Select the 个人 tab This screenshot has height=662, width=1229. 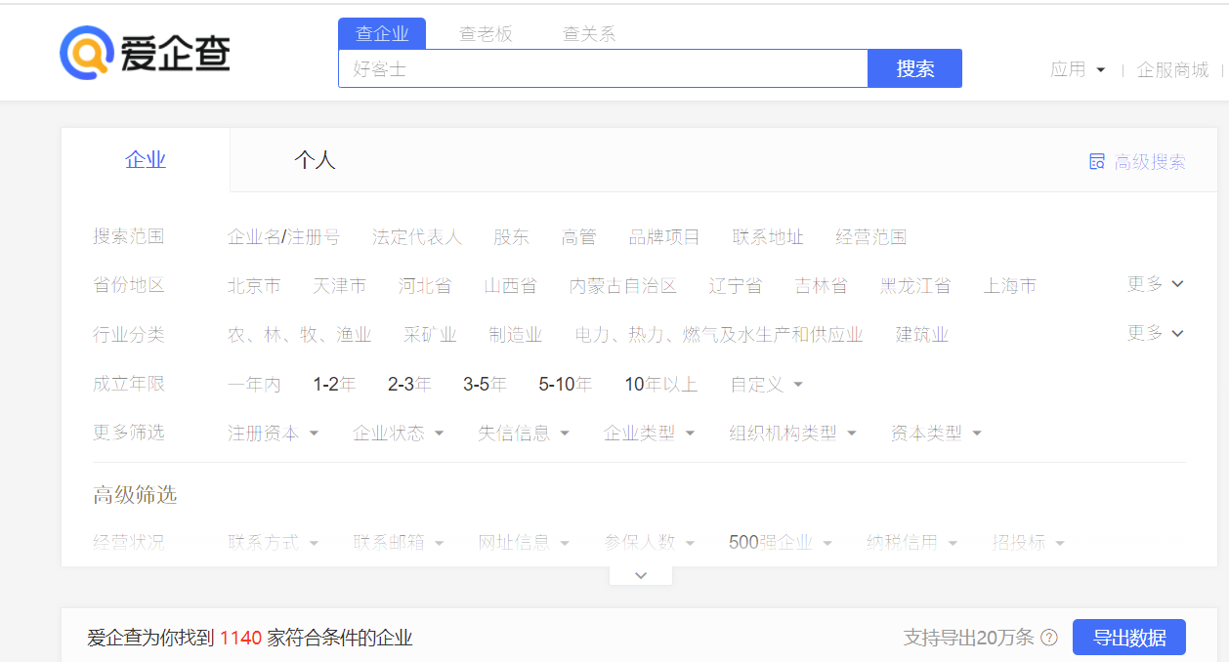tap(315, 160)
